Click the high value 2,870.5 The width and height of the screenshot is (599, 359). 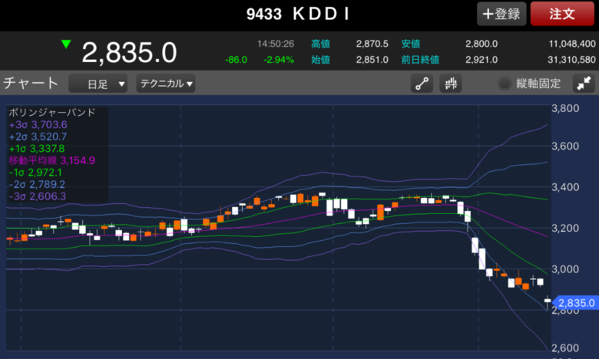point(372,44)
